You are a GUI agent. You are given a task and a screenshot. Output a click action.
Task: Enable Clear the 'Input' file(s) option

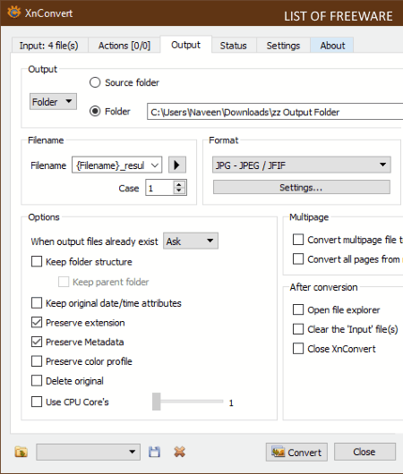coord(298,329)
